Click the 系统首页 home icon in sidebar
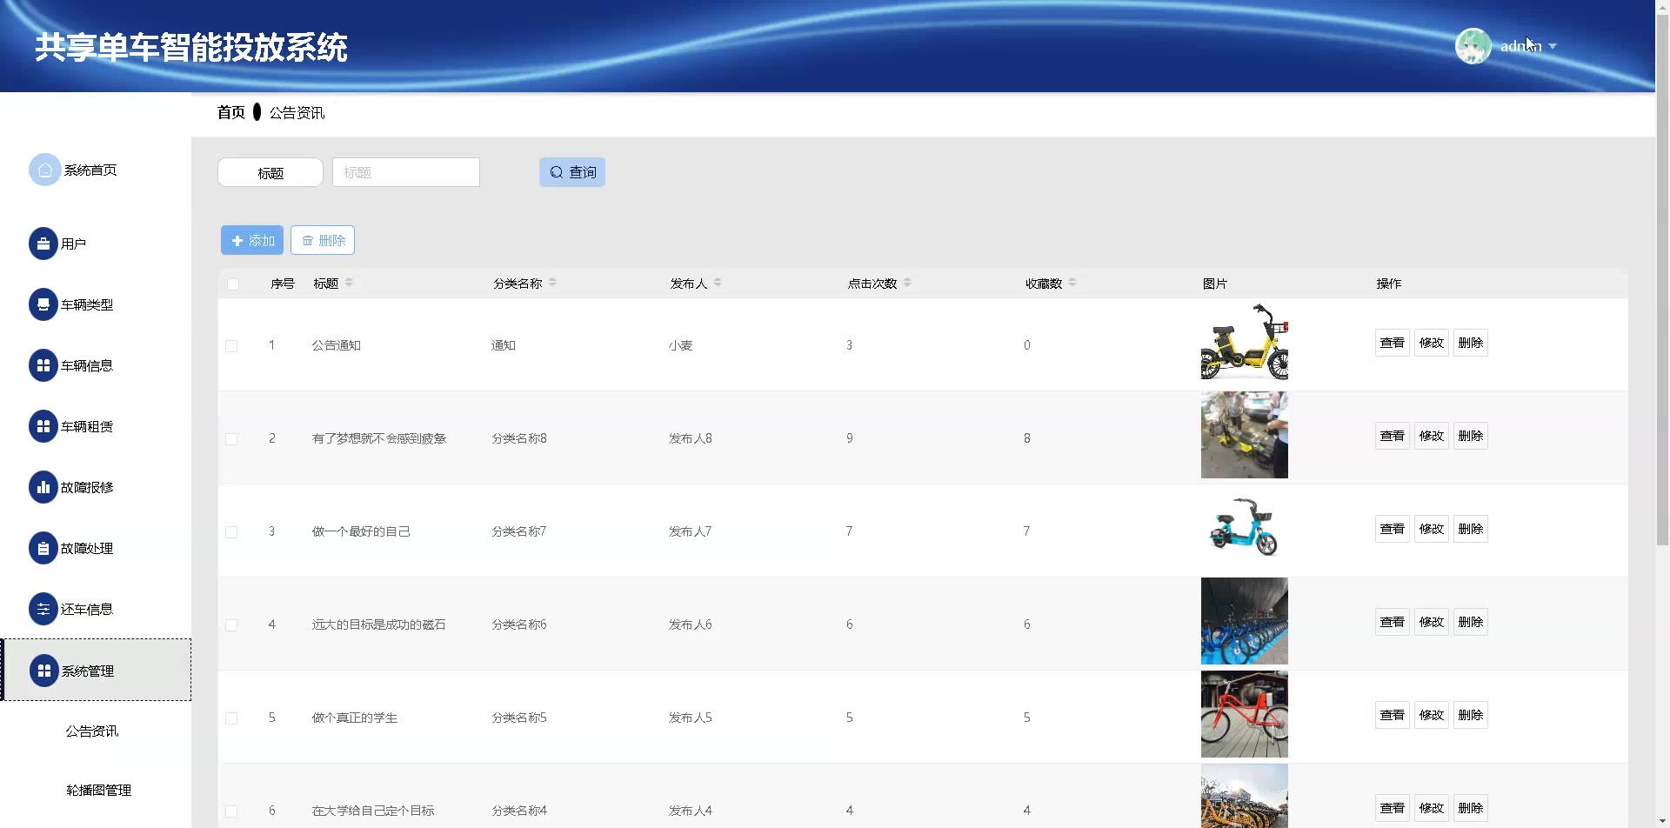Screen dimensions: 1670x828 click(x=44, y=170)
